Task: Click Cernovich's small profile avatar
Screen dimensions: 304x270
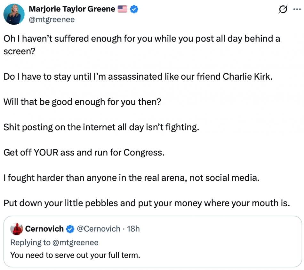Action: [16, 229]
